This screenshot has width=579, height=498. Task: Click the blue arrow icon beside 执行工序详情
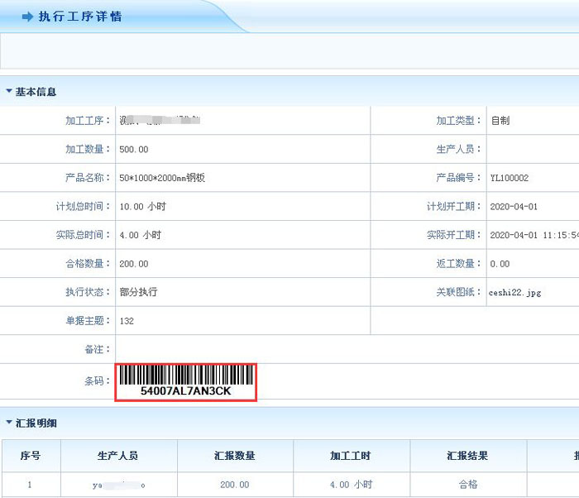click(x=27, y=17)
